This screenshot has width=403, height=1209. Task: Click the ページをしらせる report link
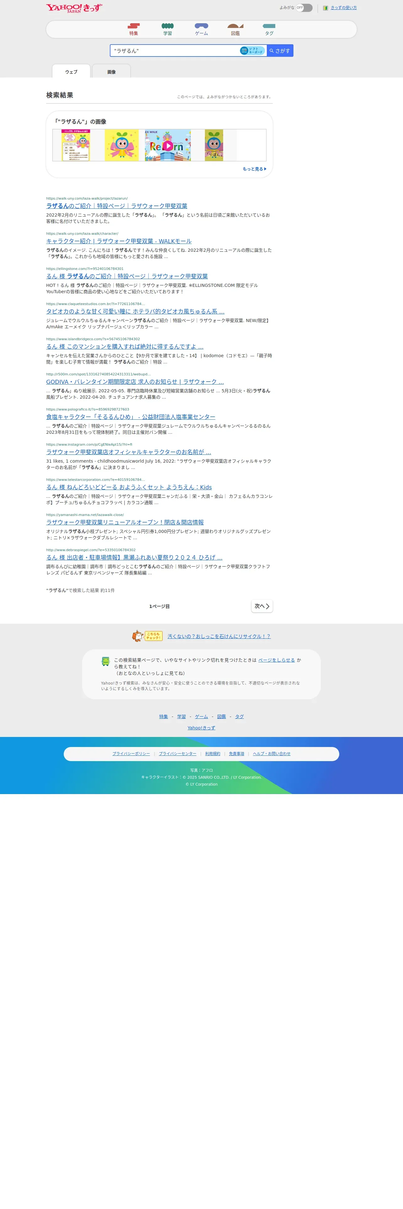tap(276, 660)
